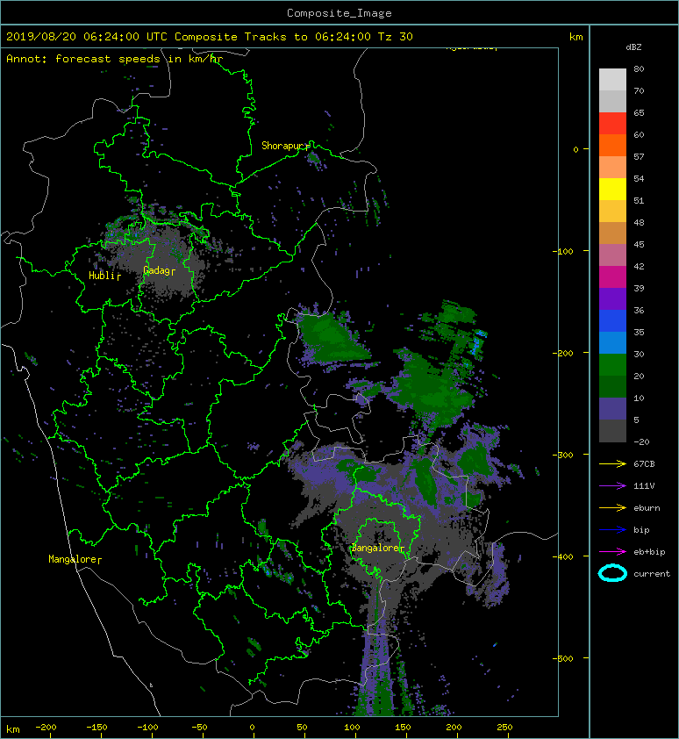Image resolution: width=679 pixels, height=739 pixels.
Task: Select the magenta eb+bip arrow in legend
Action: 612,551
